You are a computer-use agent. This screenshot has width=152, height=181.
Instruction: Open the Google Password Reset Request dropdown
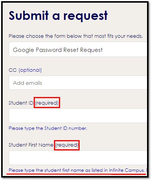tap(78, 49)
